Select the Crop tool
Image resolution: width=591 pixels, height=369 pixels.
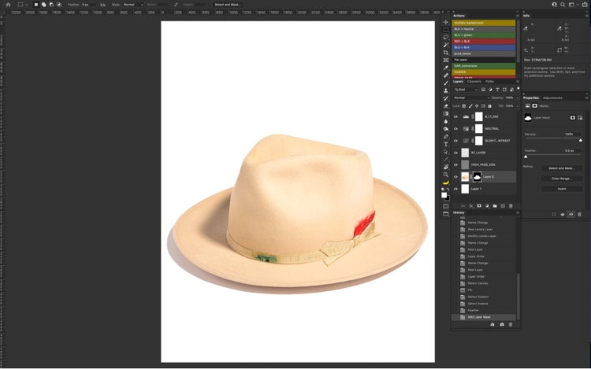pos(446,52)
